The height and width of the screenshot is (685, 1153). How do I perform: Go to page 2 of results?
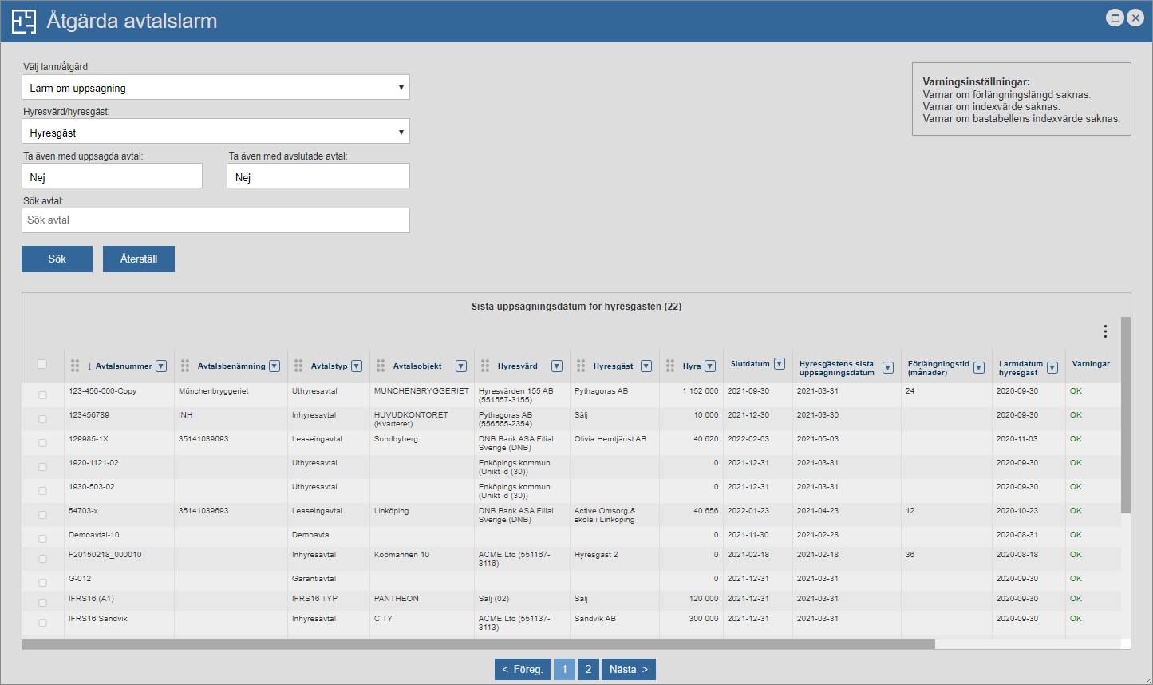[x=588, y=670]
